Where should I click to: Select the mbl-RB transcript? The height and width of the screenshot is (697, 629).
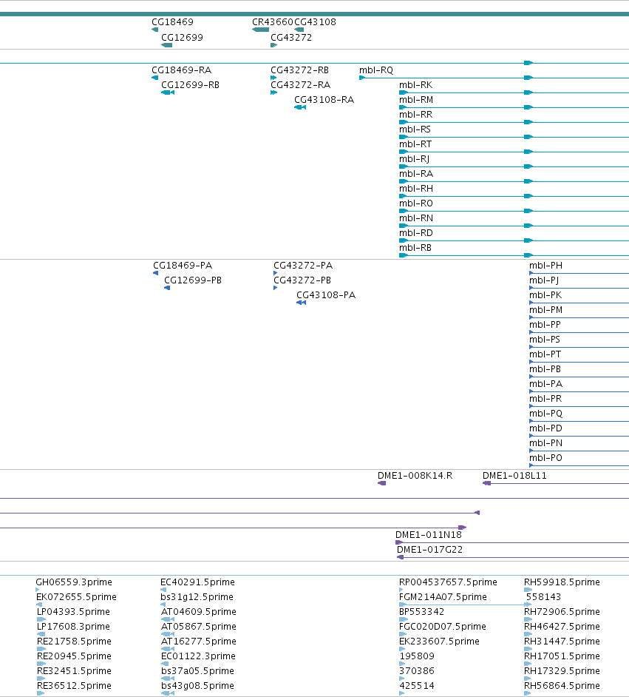[x=415, y=248]
